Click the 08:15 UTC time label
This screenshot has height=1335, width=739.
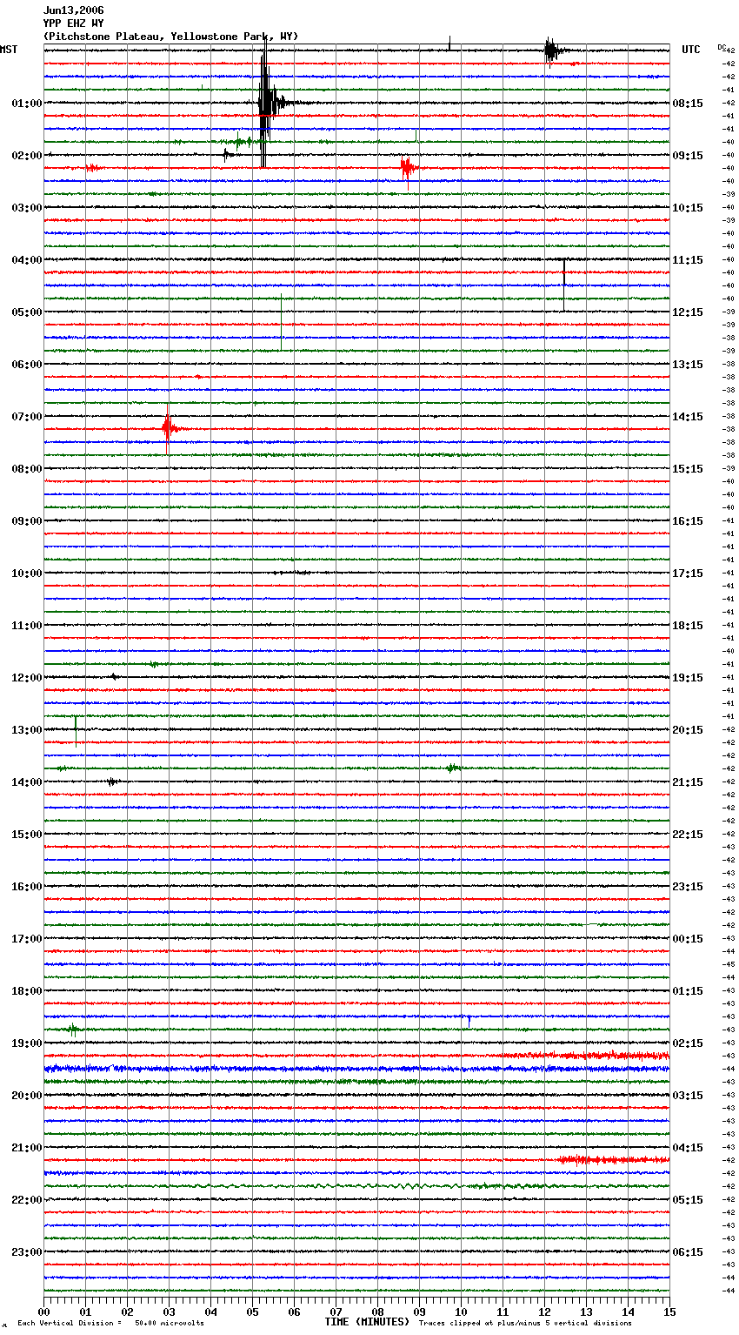(688, 103)
